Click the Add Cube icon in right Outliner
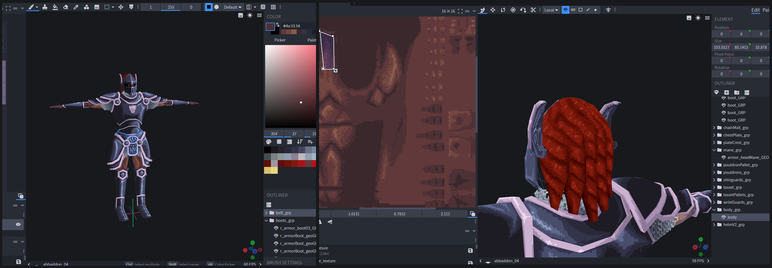The image size is (772, 268). 727,92
